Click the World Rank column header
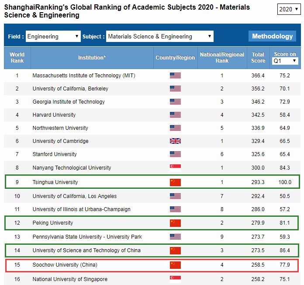This screenshot has height=285, width=304. point(17,58)
